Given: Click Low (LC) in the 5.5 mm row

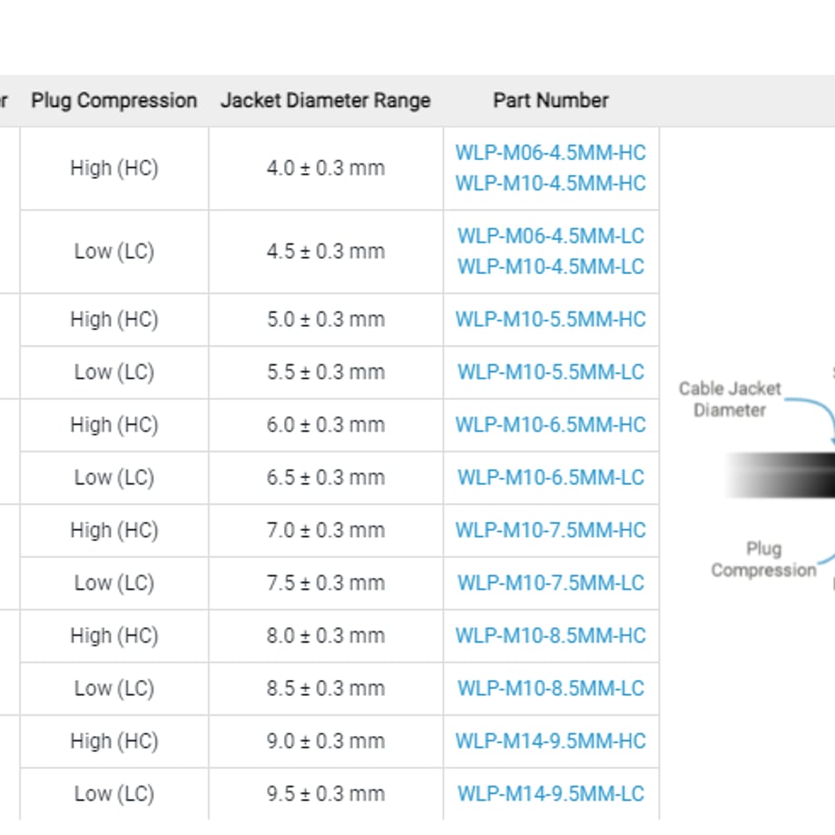Looking at the screenshot, I should (114, 372).
